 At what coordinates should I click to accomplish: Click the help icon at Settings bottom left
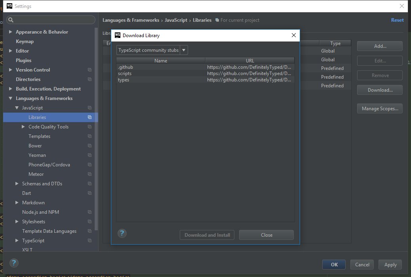(x=14, y=263)
